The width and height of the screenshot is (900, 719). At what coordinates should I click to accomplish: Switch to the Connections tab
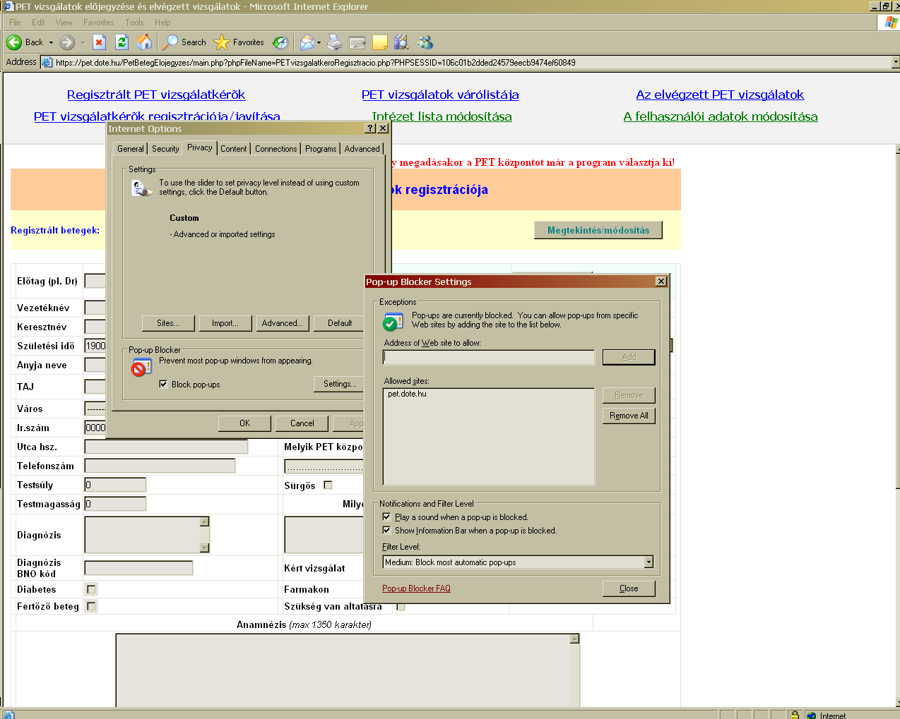[x=276, y=149]
